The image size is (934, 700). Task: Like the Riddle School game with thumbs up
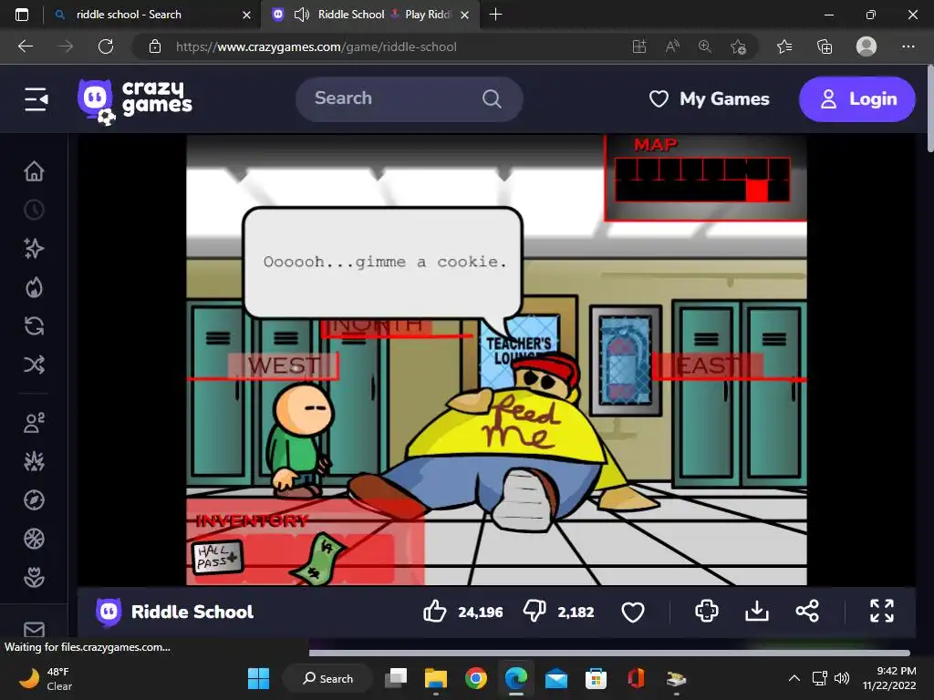click(435, 612)
